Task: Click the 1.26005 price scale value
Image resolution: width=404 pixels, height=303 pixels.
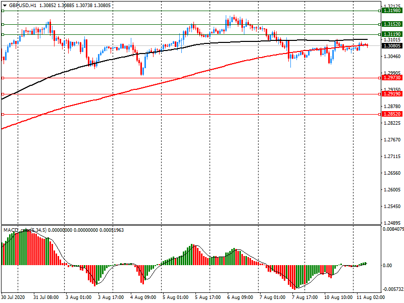Action: [392, 190]
